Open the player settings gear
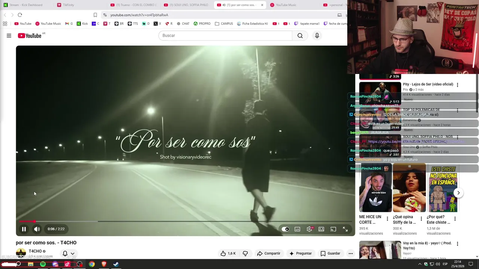The image size is (479, 269). pos(309,229)
